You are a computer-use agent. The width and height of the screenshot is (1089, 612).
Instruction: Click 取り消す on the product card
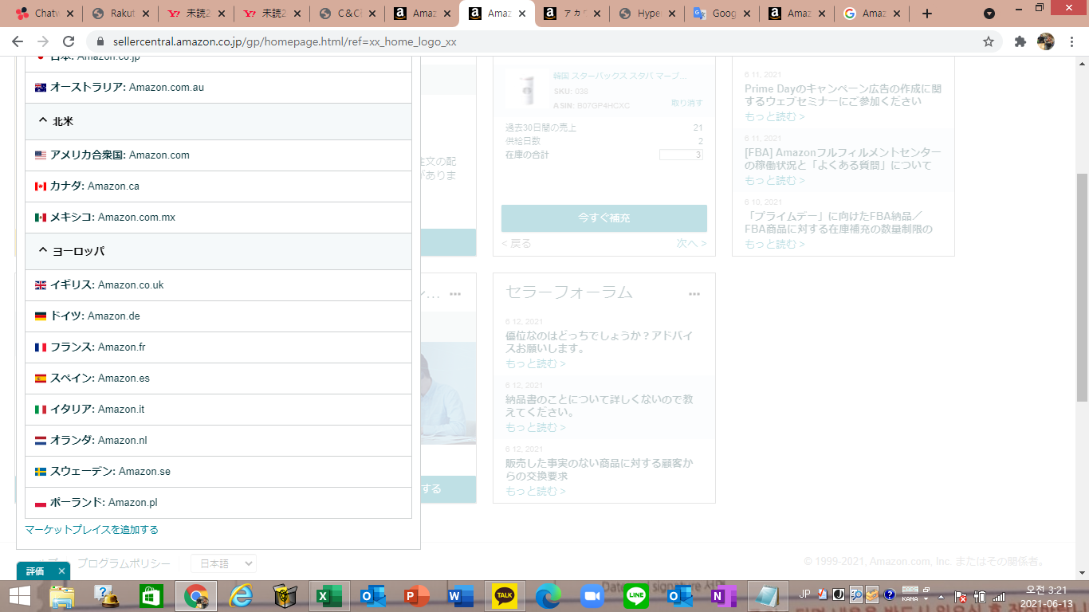pos(687,104)
